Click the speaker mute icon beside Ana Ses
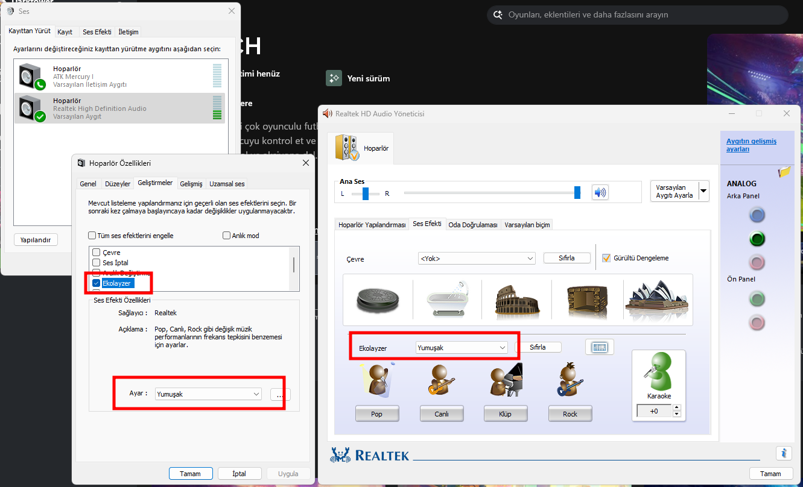803x487 pixels. pyautogui.click(x=600, y=192)
